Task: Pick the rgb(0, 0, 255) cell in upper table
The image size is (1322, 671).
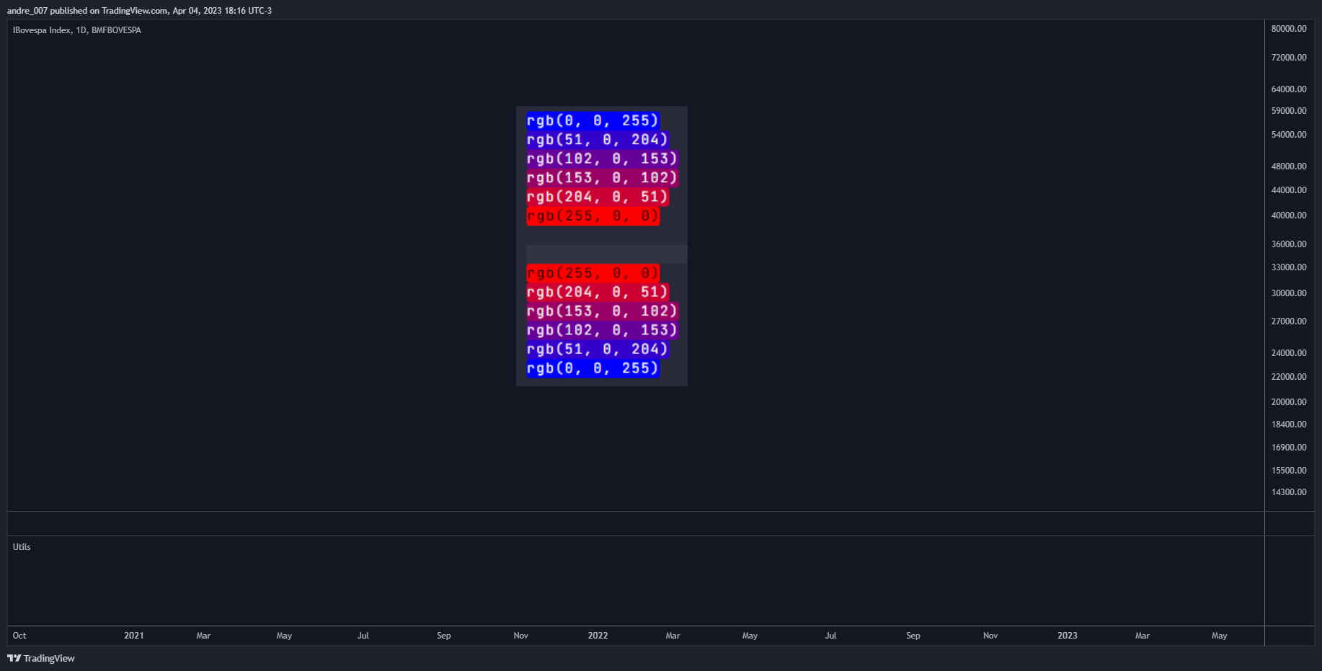Action: coord(593,120)
